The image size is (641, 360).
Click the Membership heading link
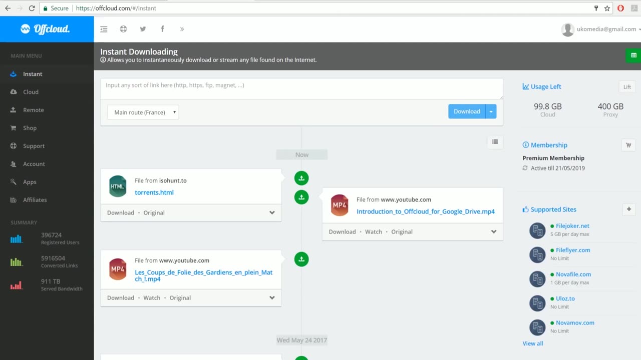549,145
